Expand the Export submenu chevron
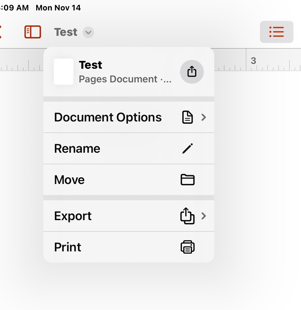301x310 pixels. [x=204, y=216]
